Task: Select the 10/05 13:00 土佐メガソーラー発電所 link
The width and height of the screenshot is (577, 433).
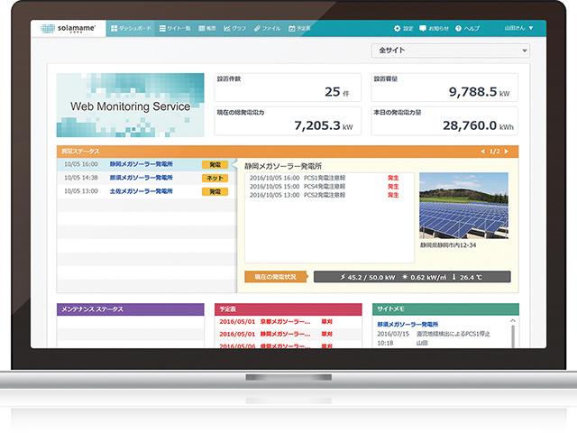Action: 142,191
